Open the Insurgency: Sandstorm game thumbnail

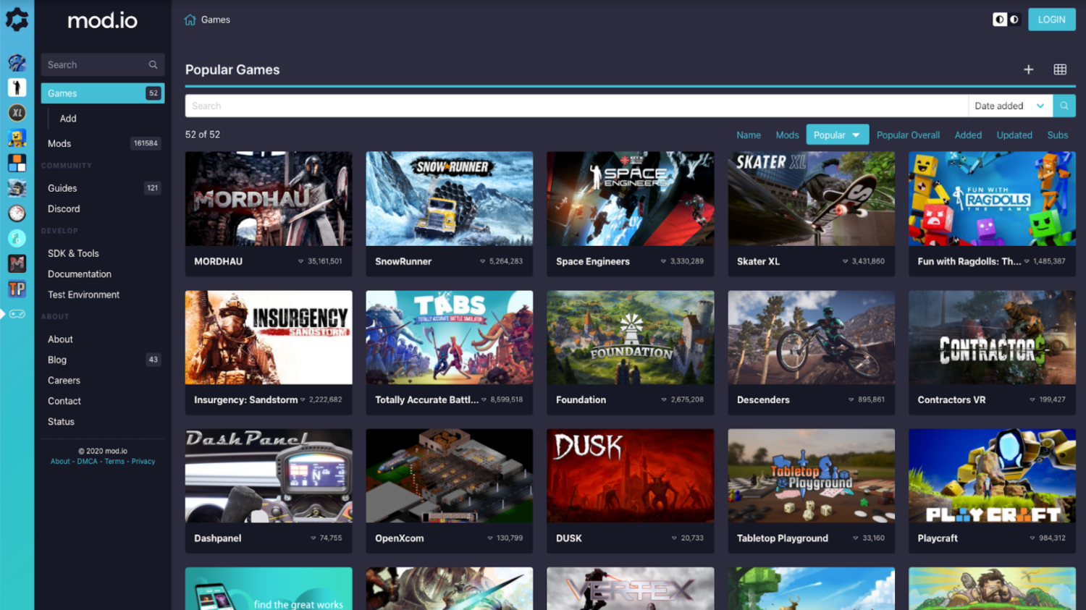click(269, 337)
